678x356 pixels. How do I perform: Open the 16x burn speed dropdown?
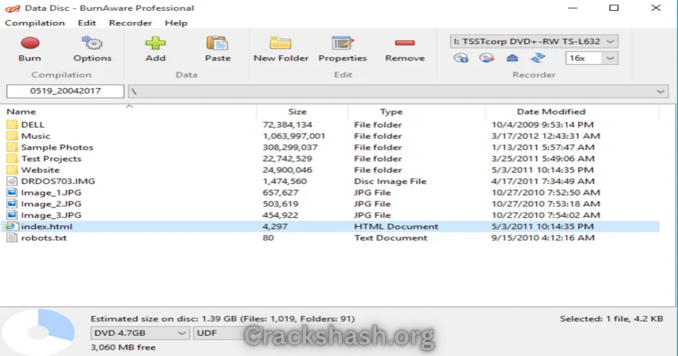[x=592, y=58]
